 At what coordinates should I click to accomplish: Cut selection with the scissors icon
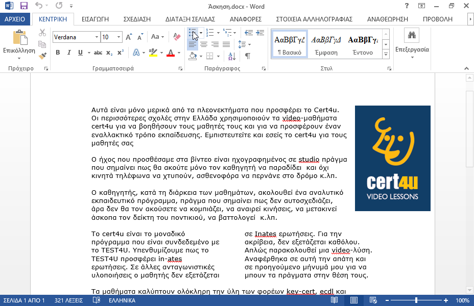[42, 32]
